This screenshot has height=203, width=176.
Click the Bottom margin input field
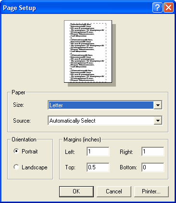tap(153, 167)
